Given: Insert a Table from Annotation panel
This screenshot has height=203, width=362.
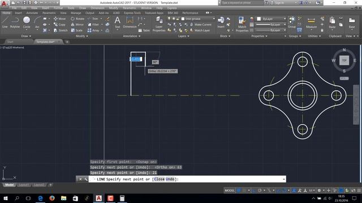Looking at the screenshot, I should tap(144, 30).
